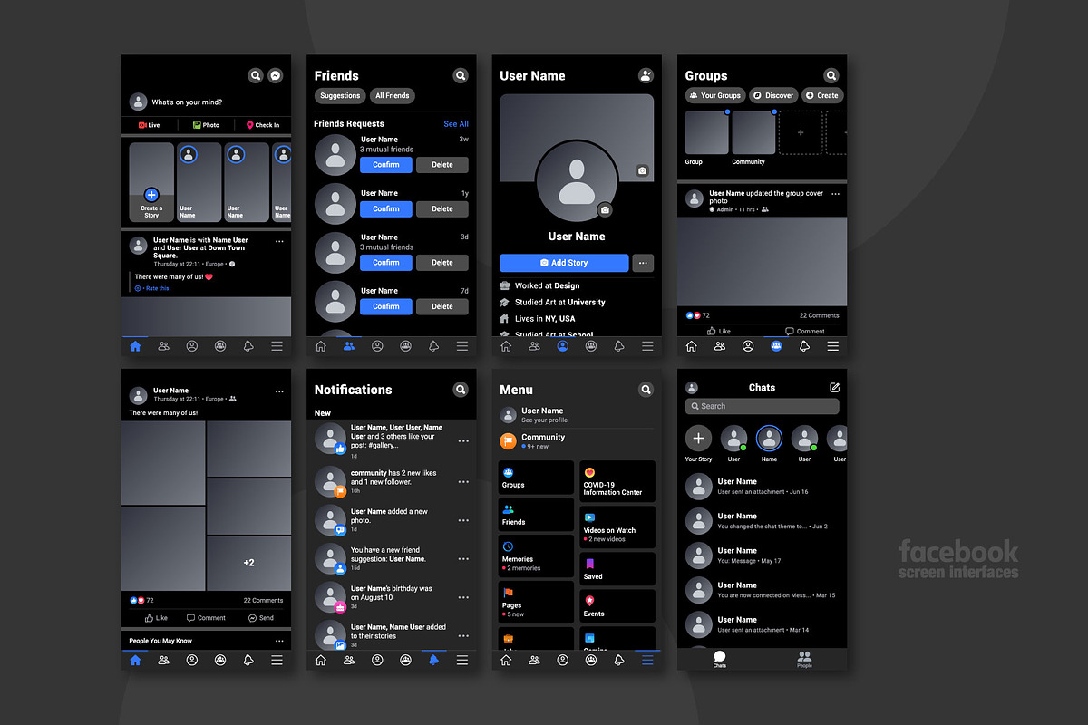
Task: Open more options next to Add Story
Action: pos(643,263)
